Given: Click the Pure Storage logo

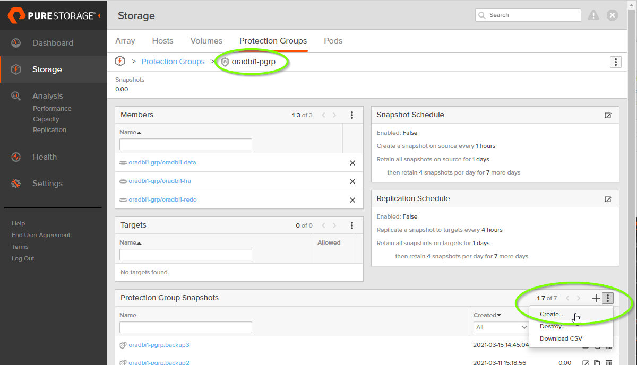Looking at the screenshot, I should (52, 15).
